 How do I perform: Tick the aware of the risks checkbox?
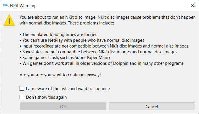[x=22, y=88]
